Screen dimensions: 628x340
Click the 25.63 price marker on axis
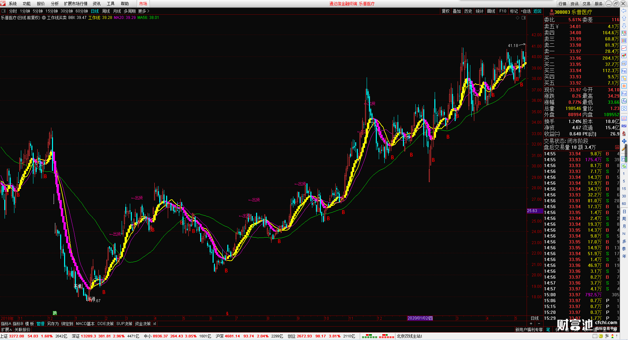click(x=535, y=211)
